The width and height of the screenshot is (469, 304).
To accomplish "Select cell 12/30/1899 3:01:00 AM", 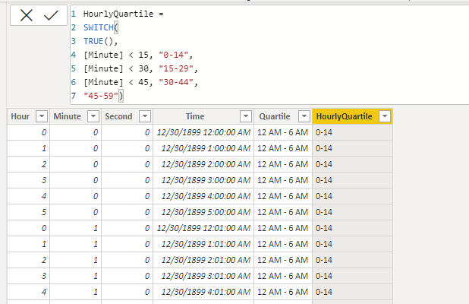I will [x=203, y=276].
